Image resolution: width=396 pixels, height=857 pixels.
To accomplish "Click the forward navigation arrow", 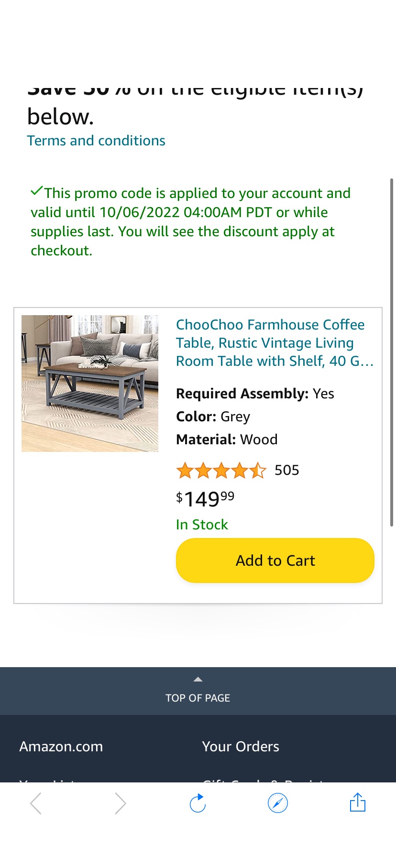I will tap(120, 803).
